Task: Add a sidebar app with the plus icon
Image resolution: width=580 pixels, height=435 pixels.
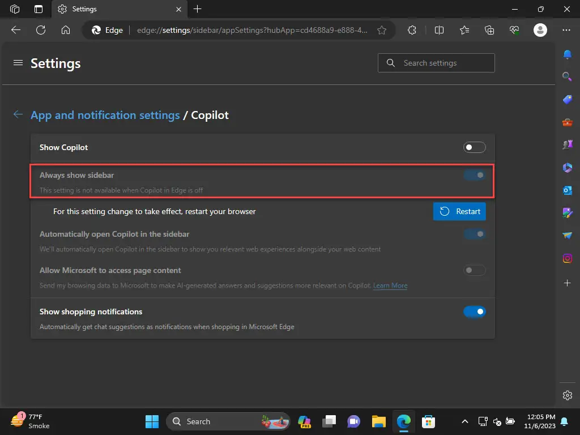Action: pyautogui.click(x=567, y=283)
